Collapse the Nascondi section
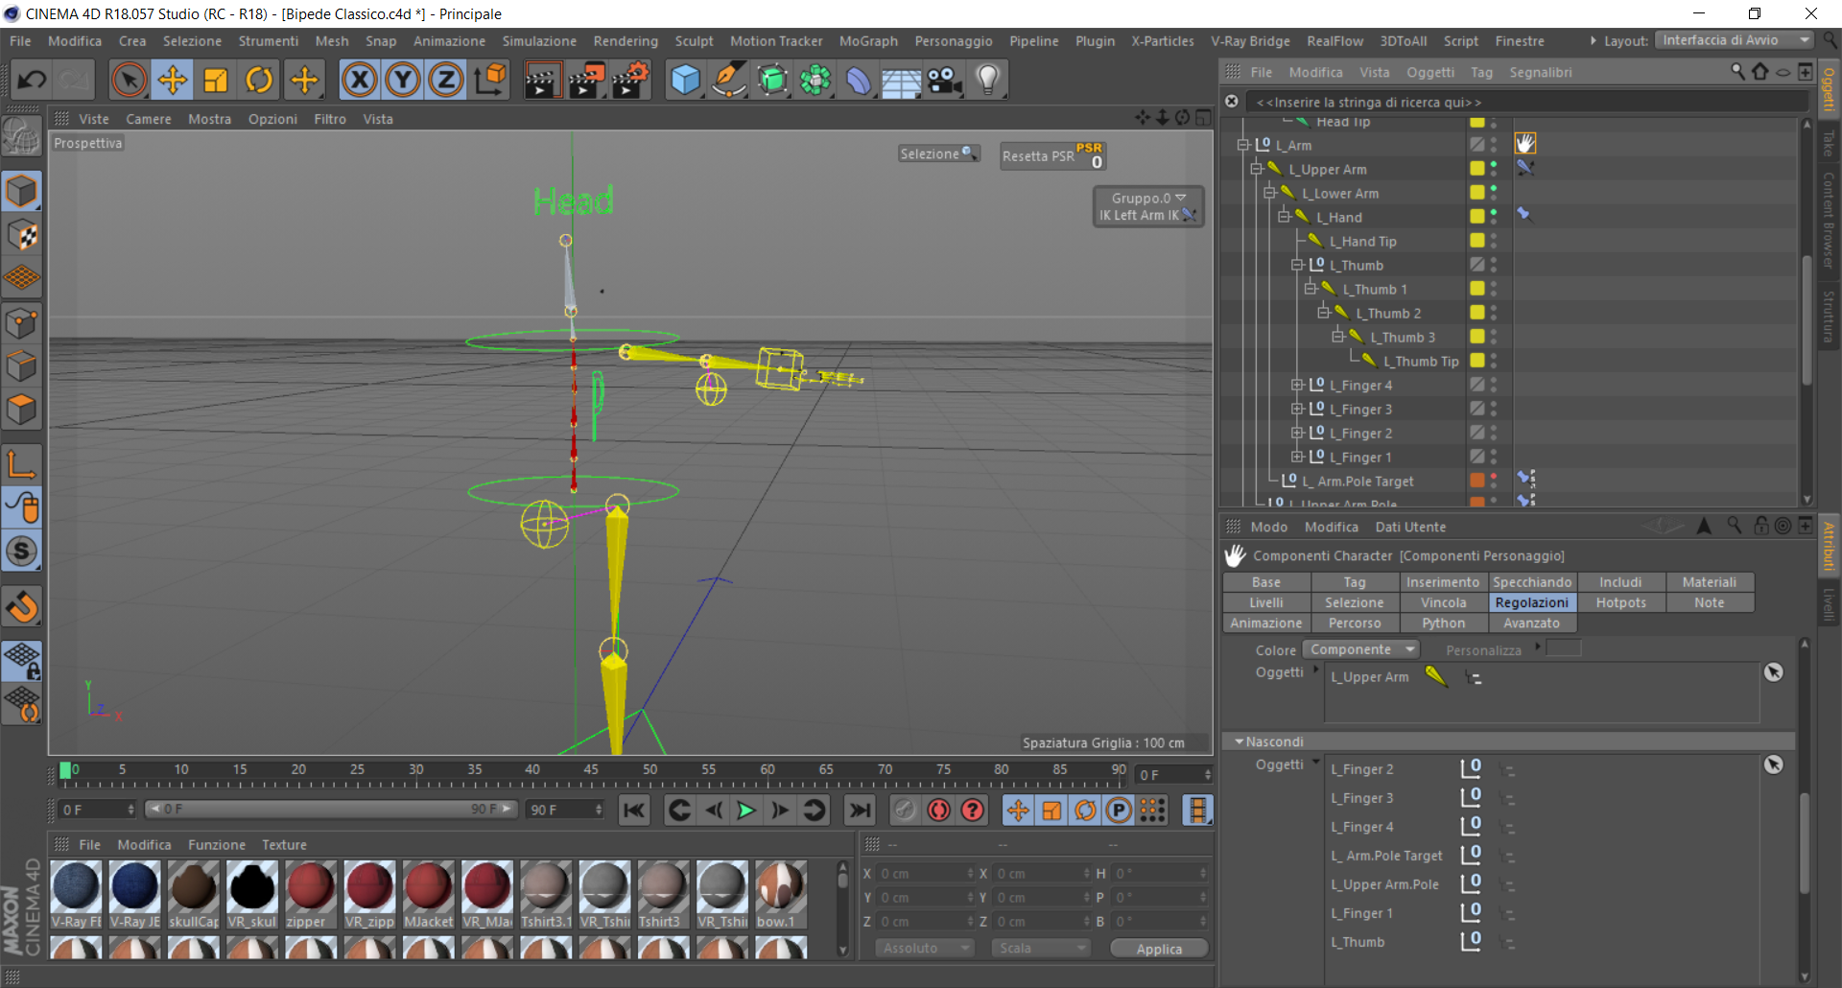1842x988 pixels. [1240, 741]
